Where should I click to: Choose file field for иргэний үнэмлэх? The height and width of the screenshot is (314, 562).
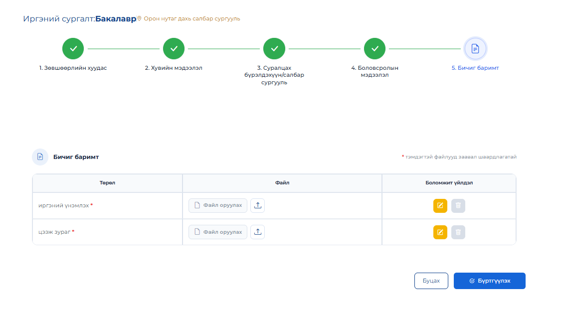tap(218, 205)
